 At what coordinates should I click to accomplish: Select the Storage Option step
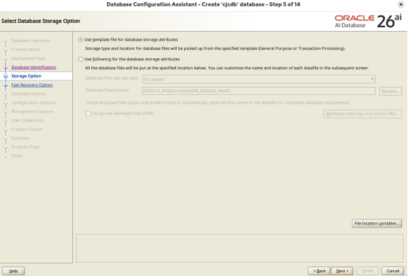pyautogui.click(x=27, y=76)
